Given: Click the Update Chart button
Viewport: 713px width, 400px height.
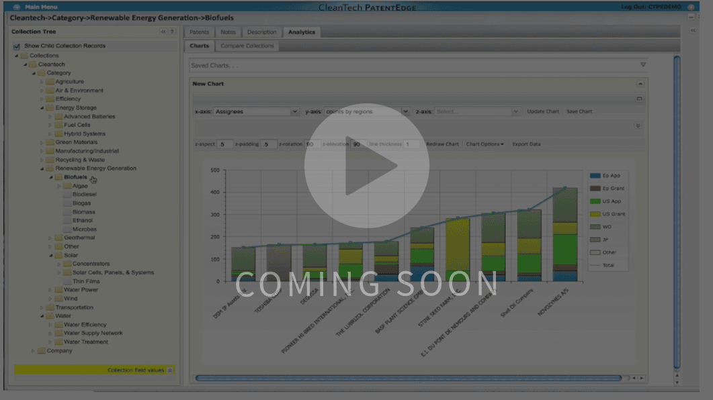Looking at the screenshot, I should pos(543,111).
